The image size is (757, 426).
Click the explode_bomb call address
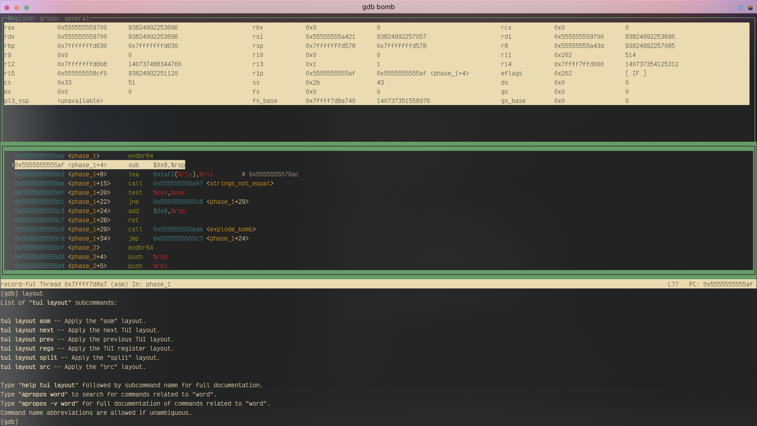click(178, 229)
